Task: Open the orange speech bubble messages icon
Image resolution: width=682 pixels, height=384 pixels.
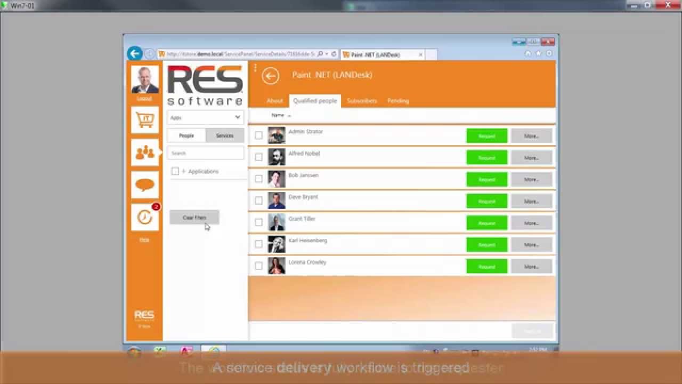Action: point(145,185)
